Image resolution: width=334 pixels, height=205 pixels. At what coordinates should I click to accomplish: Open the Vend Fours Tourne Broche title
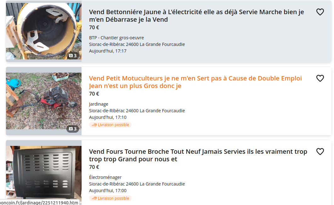coord(198,155)
